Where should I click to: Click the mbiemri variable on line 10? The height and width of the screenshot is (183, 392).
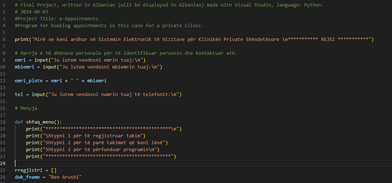coord(24,67)
